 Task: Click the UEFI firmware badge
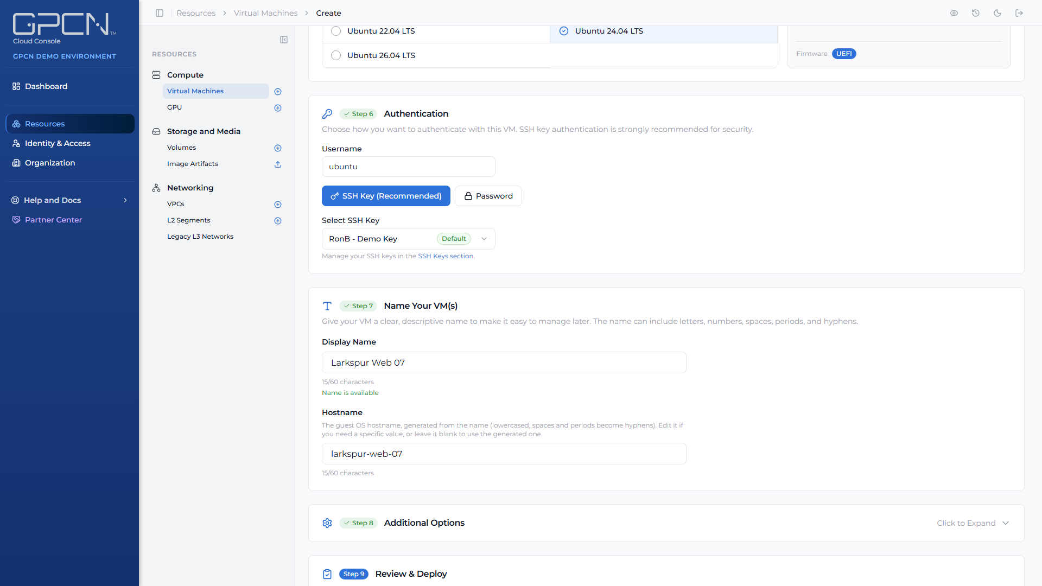point(844,54)
